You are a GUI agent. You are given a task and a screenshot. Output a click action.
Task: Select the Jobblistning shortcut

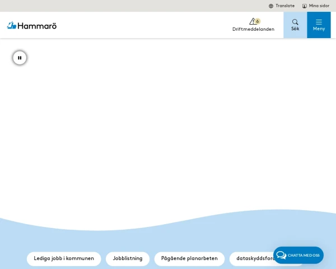128,258
